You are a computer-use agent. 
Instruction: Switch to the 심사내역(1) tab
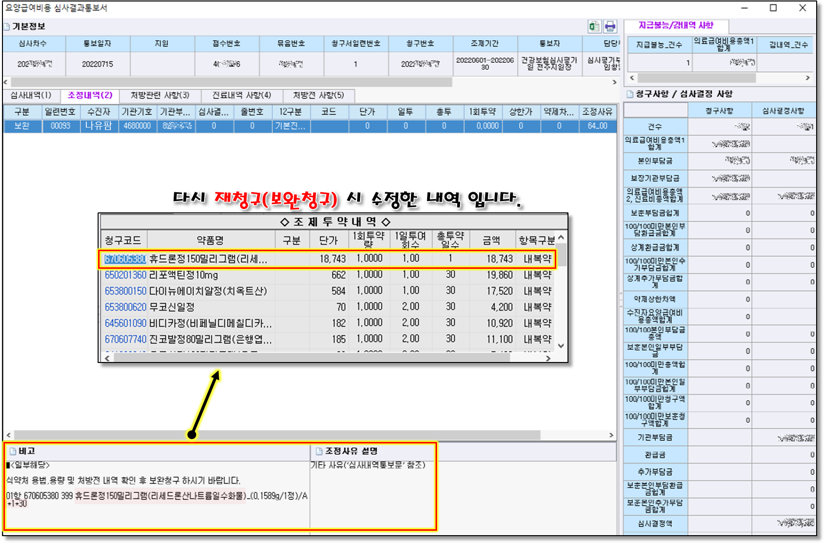[31, 95]
